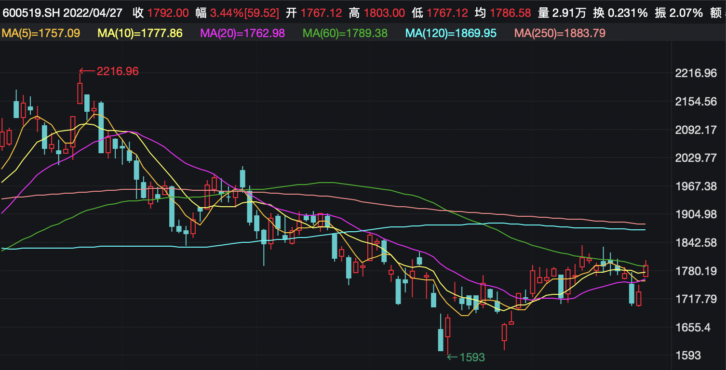The image size is (726, 370).
Task: Click the red 2216.96 high price annotation
Action: pos(117,71)
